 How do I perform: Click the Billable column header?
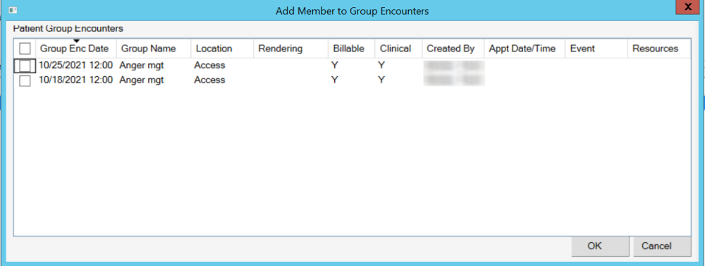click(x=352, y=49)
